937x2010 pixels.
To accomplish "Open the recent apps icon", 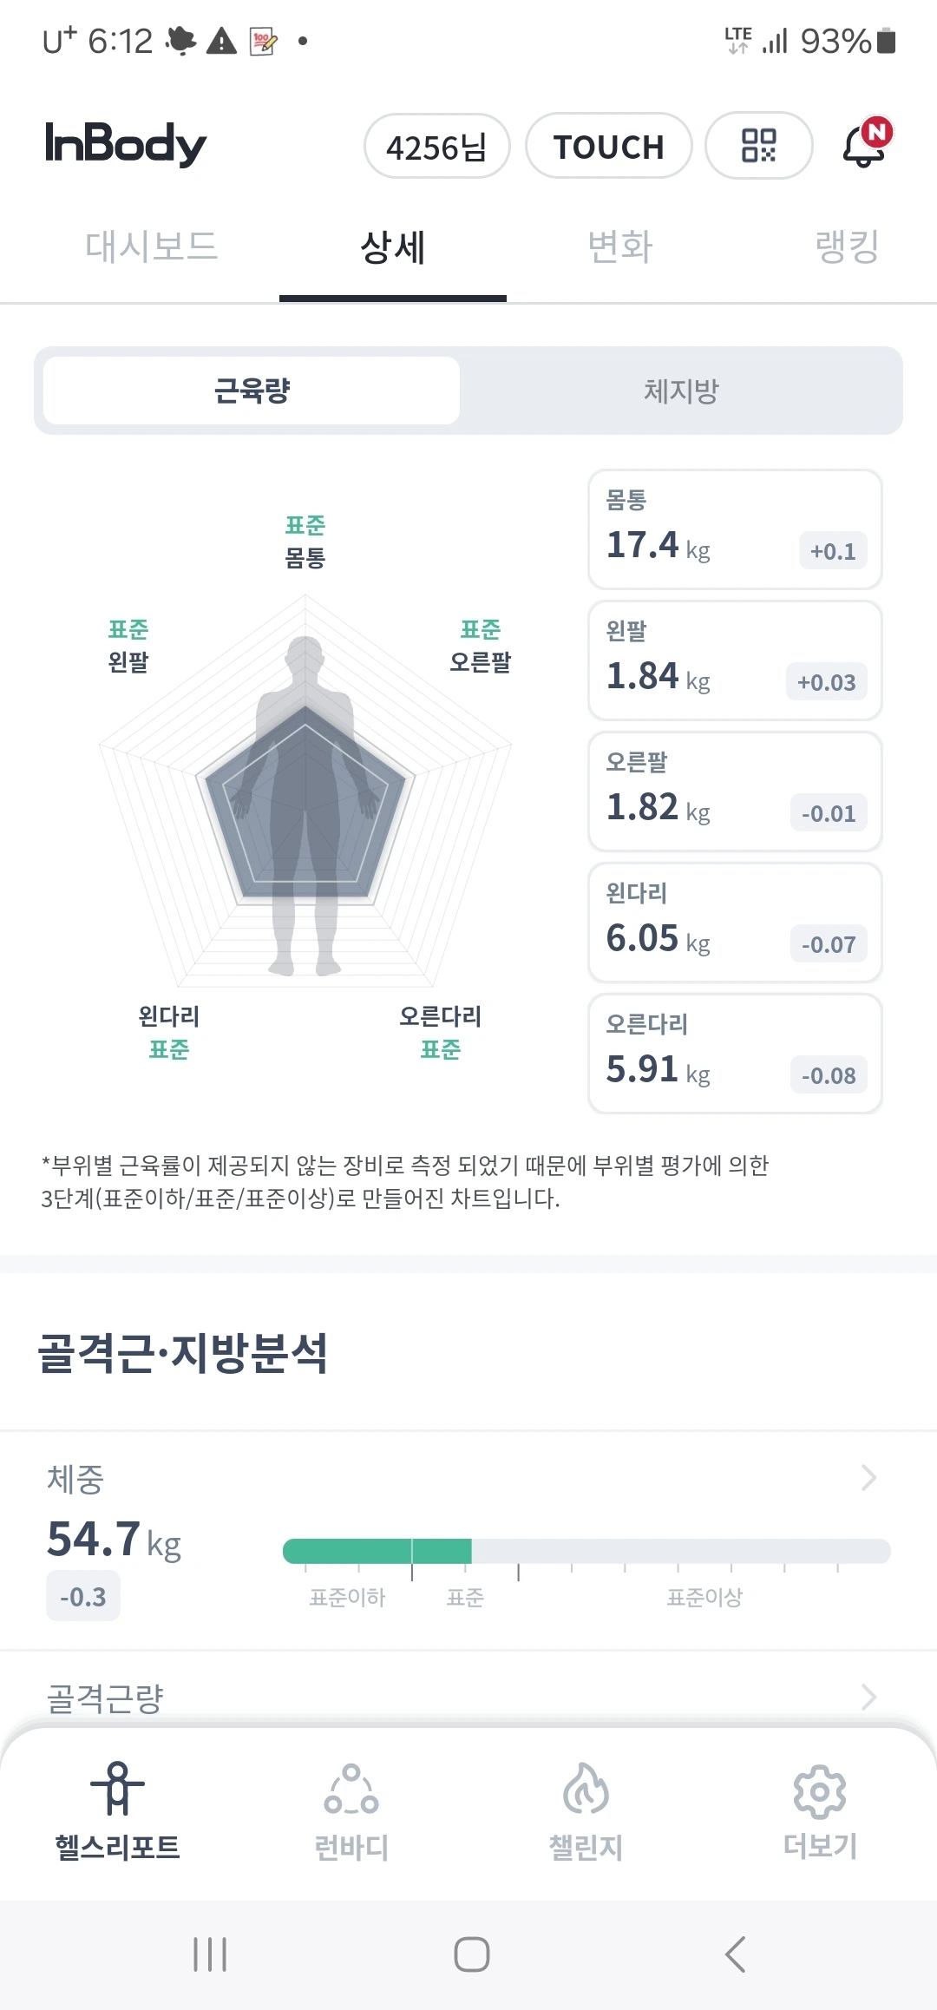I will coord(210,1954).
